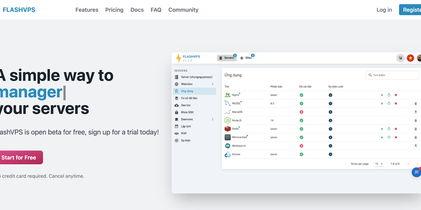Viewport: 421px width, 210px height.
Task: Open PHP in the sidebar
Action: point(194,133)
